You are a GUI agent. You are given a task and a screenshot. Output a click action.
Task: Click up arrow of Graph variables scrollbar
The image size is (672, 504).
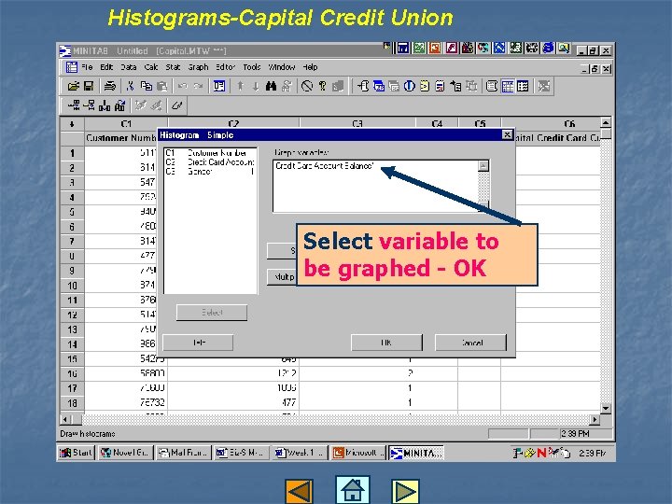[483, 166]
